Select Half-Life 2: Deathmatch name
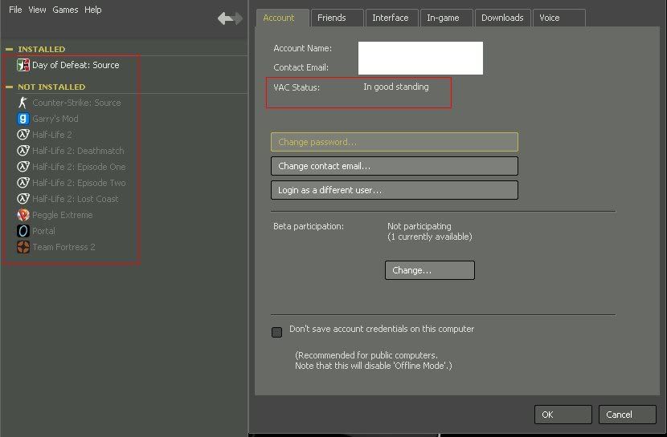667x437 pixels. click(x=78, y=151)
